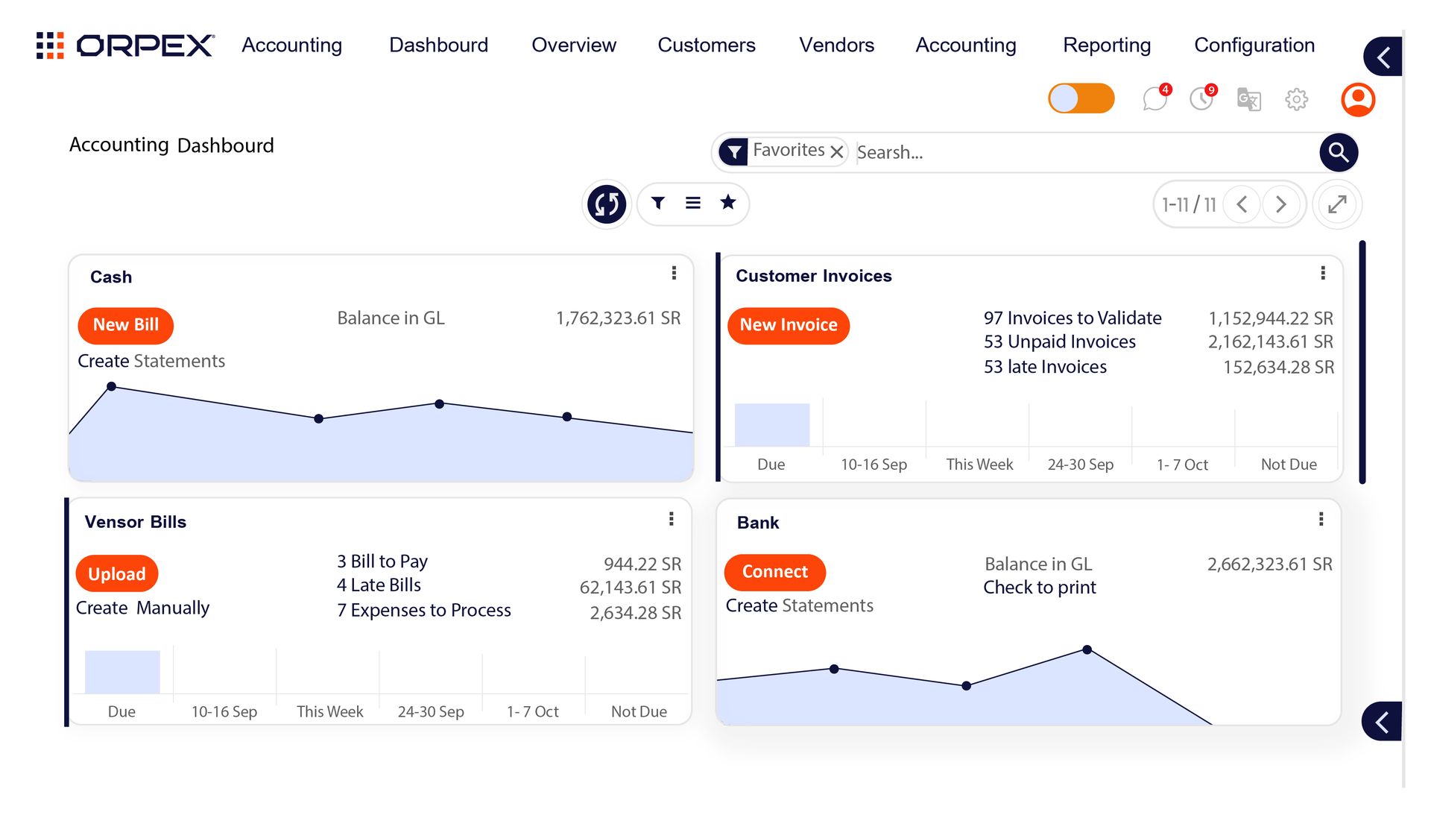Go to the next page arrow
Viewport: 1431px width, 818px height.
[x=1280, y=204]
